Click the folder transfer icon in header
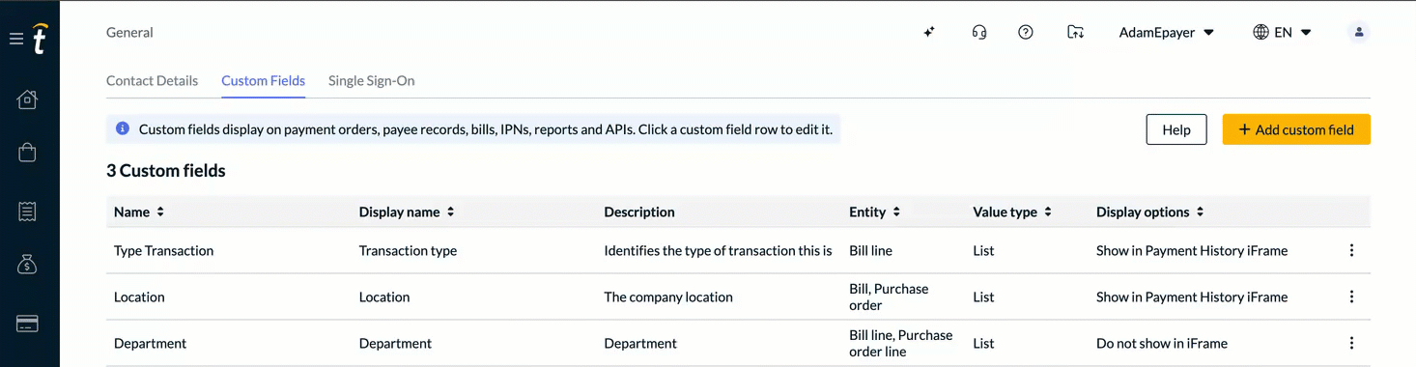The width and height of the screenshot is (1416, 367). (1075, 32)
